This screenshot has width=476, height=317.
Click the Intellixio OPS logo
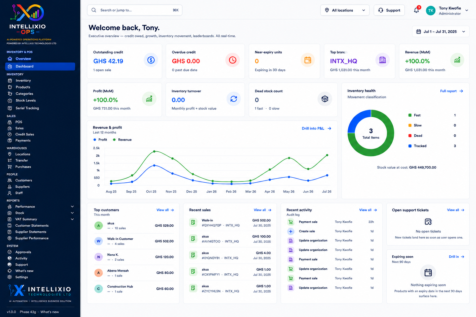point(28,19)
